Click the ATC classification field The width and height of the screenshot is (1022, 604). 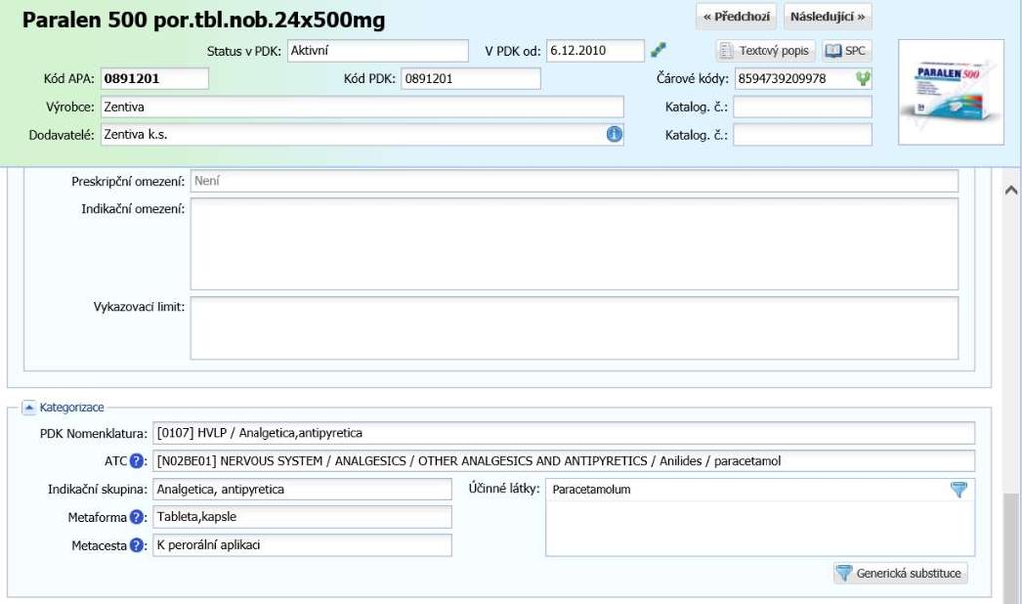pyautogui.click(x=564, y=461)
